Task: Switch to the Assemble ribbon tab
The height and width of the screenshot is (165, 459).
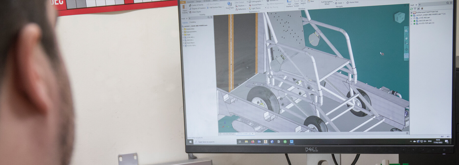Action: (190, 2)
